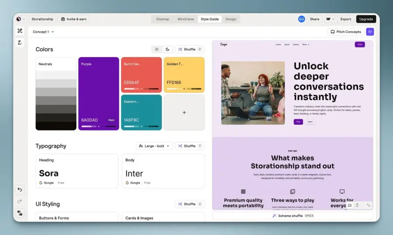Image resolution: width=393 pixels, height=235 pixels.
Task: Open Pitch Concepts
Action: 346,32
